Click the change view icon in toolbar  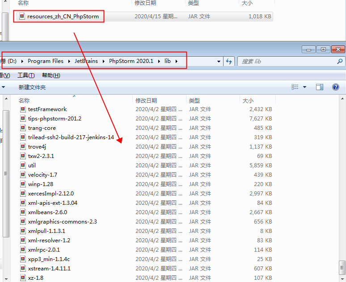[x=295, y=87]
